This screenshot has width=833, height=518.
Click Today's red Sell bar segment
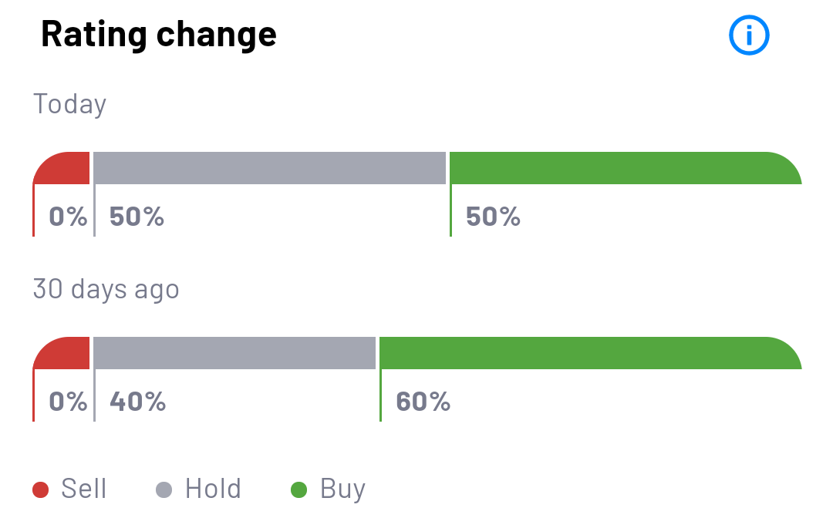63,168
